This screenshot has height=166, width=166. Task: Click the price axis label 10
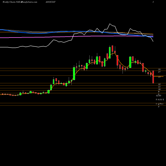[x=159, y=89]
